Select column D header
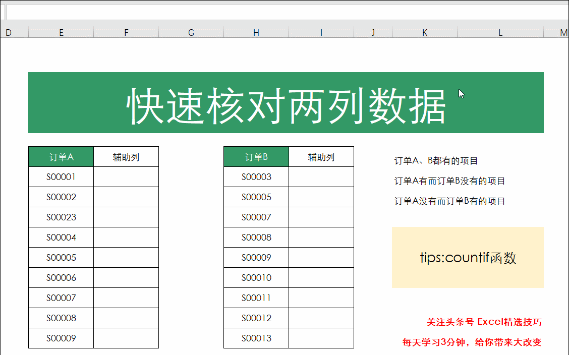The image size is (569, 355). 14,33
